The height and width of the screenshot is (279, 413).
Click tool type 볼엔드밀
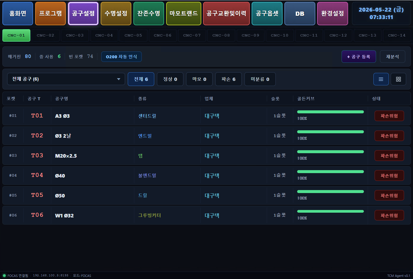coord(147,175)
